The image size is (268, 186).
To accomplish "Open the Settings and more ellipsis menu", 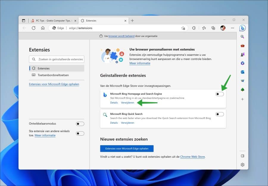I will pos(233,28).
